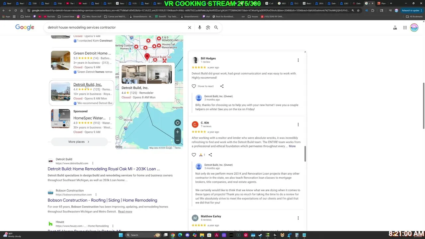Click Detroit Build red map pin
Screen dimensions: 425x239
pos(147,57)
